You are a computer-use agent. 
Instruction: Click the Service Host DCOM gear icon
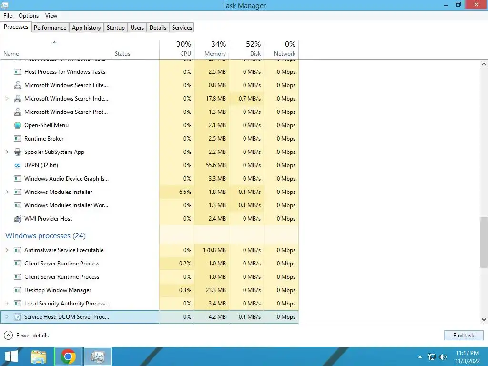tap(18, 317)
